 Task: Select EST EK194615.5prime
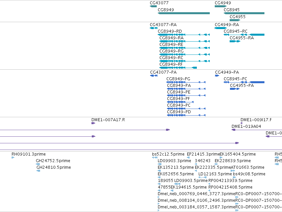[172, 191]
